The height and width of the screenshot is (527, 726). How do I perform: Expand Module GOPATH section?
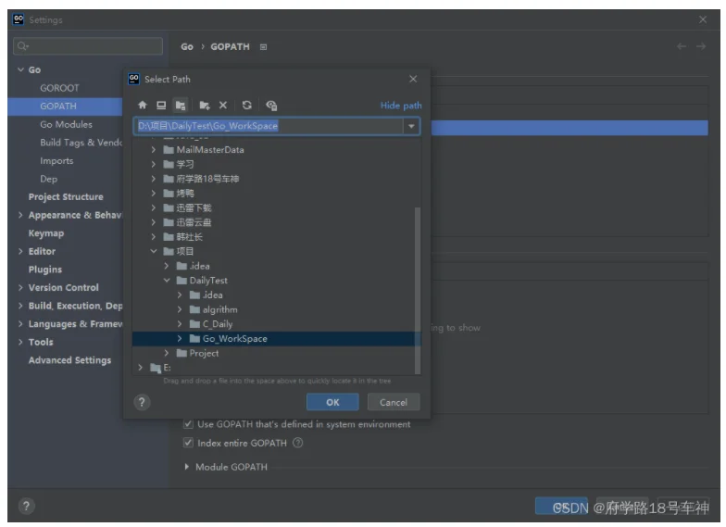(187, 467)
